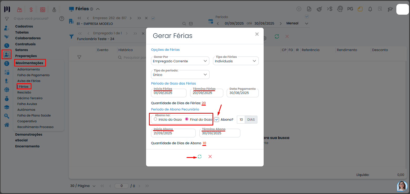Screen dimensions: 410x194
Task: Open the Encerramento menu
Action: click(27, 146)
